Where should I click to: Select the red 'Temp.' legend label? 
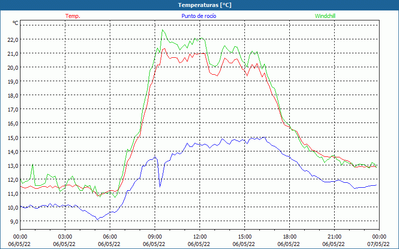pos(73,16)
